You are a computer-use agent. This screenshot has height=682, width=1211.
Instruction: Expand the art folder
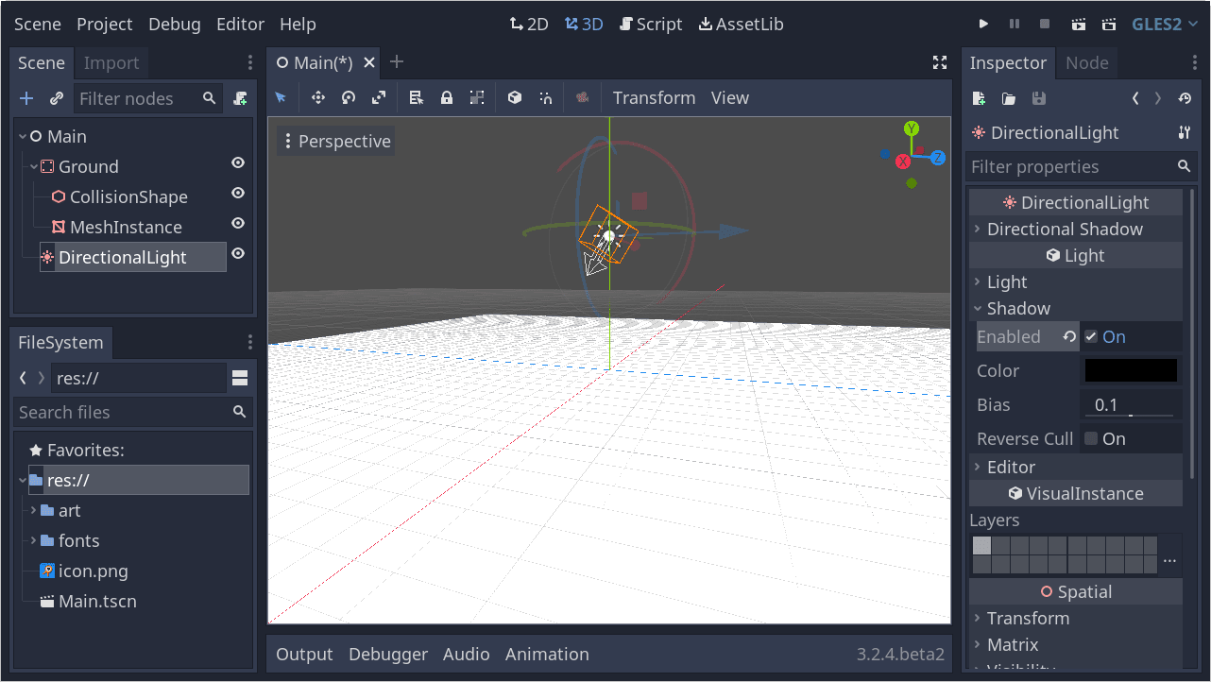[x=34, y=511]
